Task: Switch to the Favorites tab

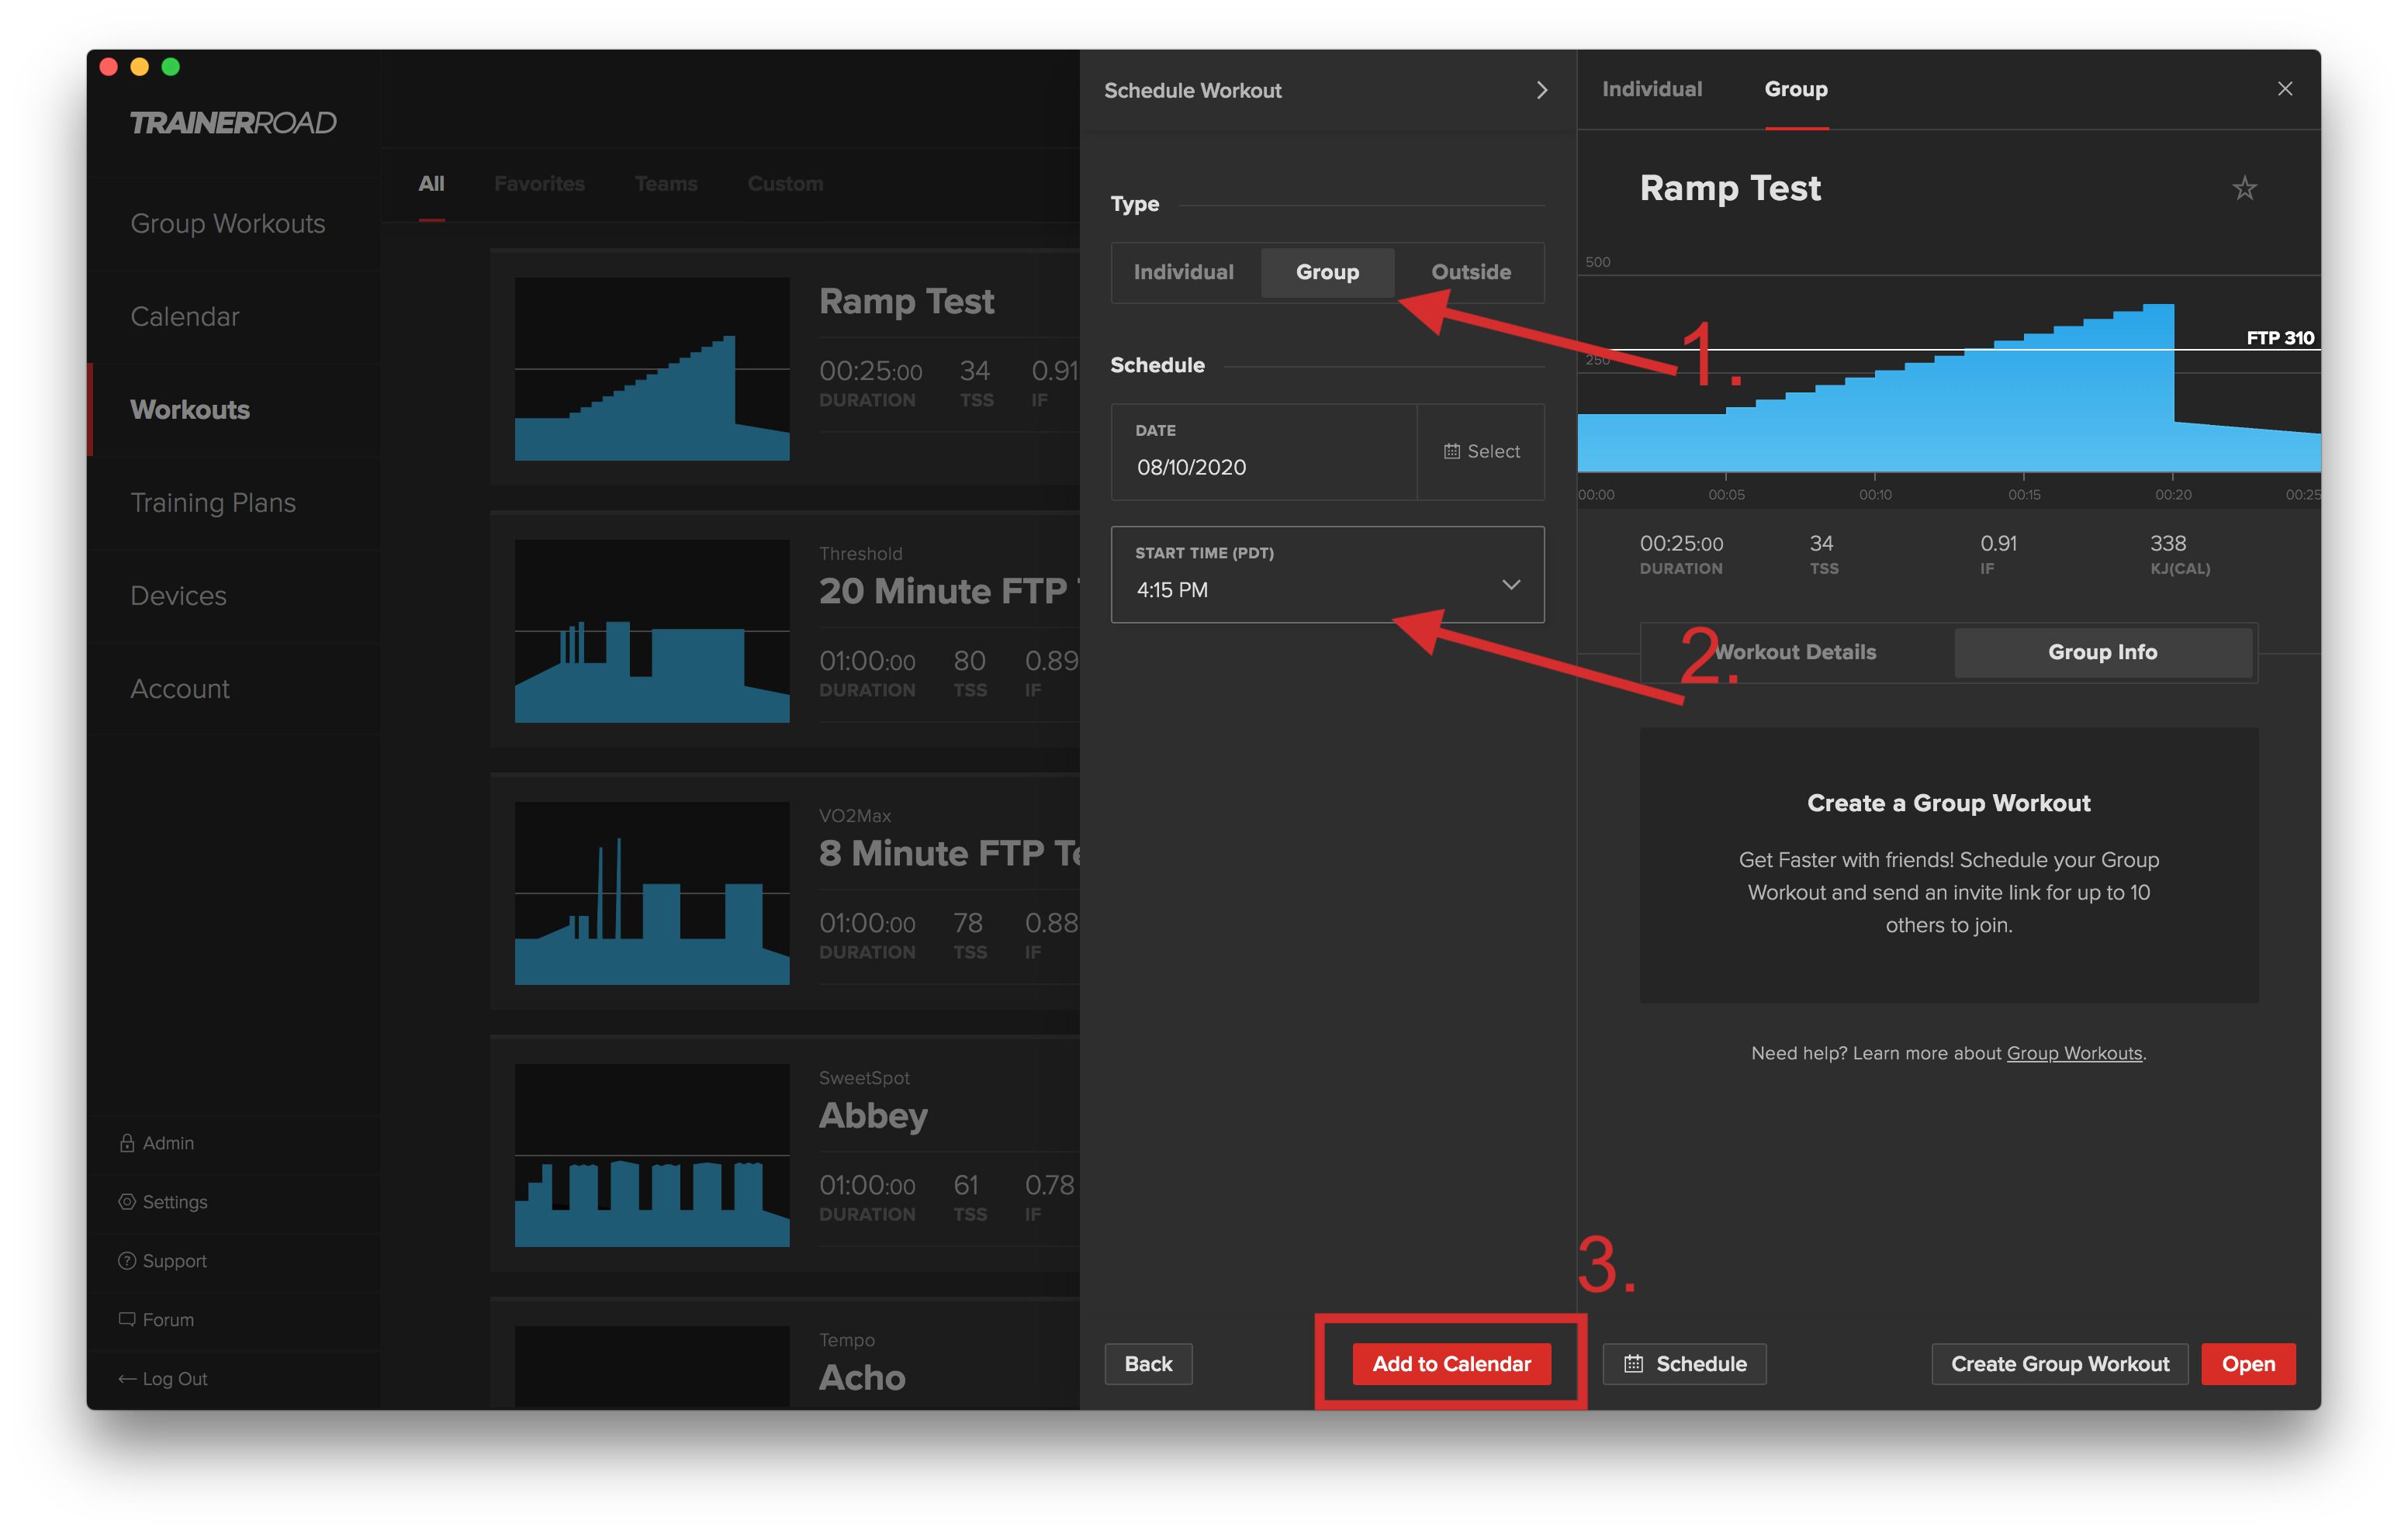Action: [539, 184]
